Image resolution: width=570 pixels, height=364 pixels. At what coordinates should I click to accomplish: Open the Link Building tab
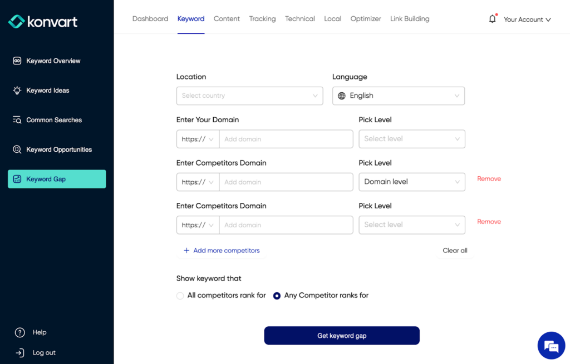[409, 18]
